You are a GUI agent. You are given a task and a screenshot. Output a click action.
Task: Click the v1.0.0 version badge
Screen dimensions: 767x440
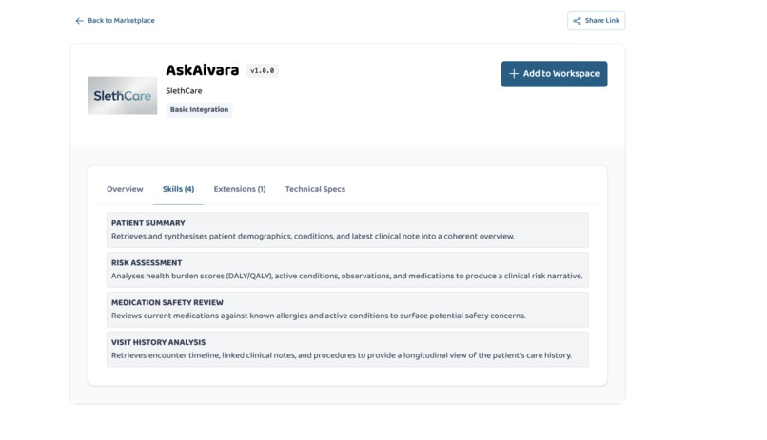(263, 71)
